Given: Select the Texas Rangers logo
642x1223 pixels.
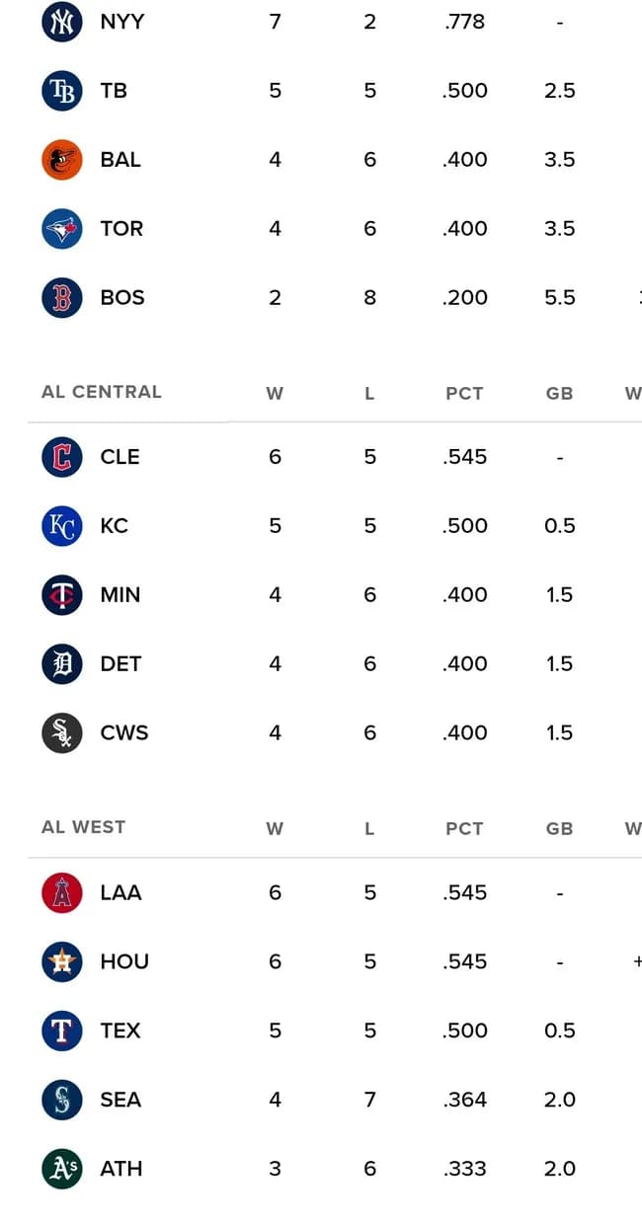Looking at the screenshot, I should 61,1032.
